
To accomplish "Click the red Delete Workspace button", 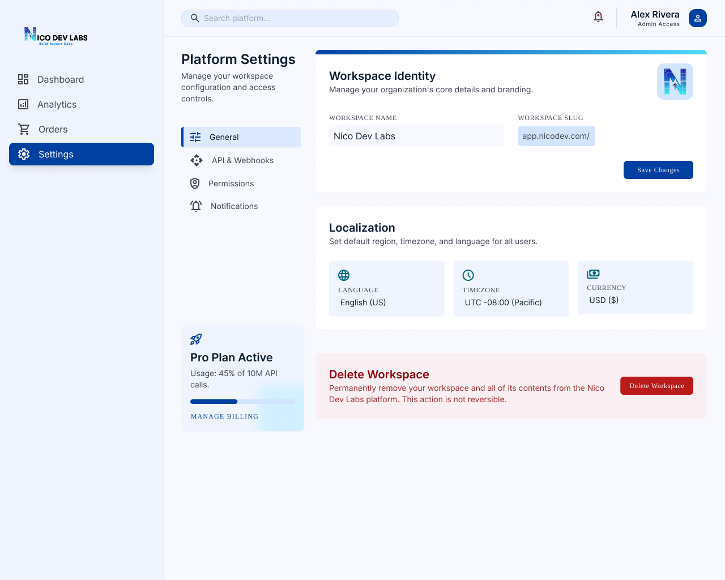I will 656,386.
